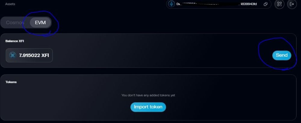This screenshot has height=123, width=301.
Task: Click the no added tokens message
Action: (148, 95)
